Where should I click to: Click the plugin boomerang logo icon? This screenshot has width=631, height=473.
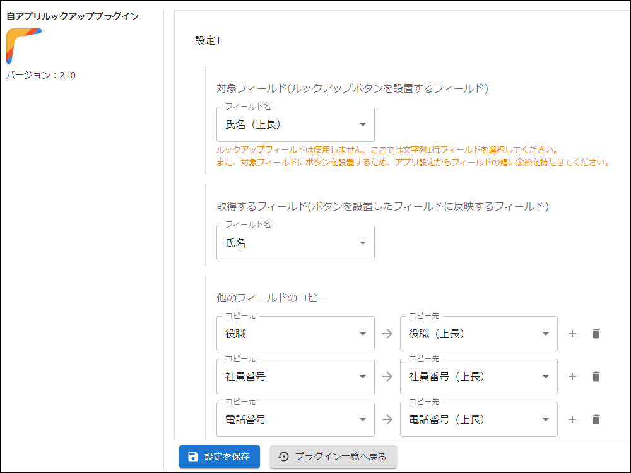click(x=24, y=45)
